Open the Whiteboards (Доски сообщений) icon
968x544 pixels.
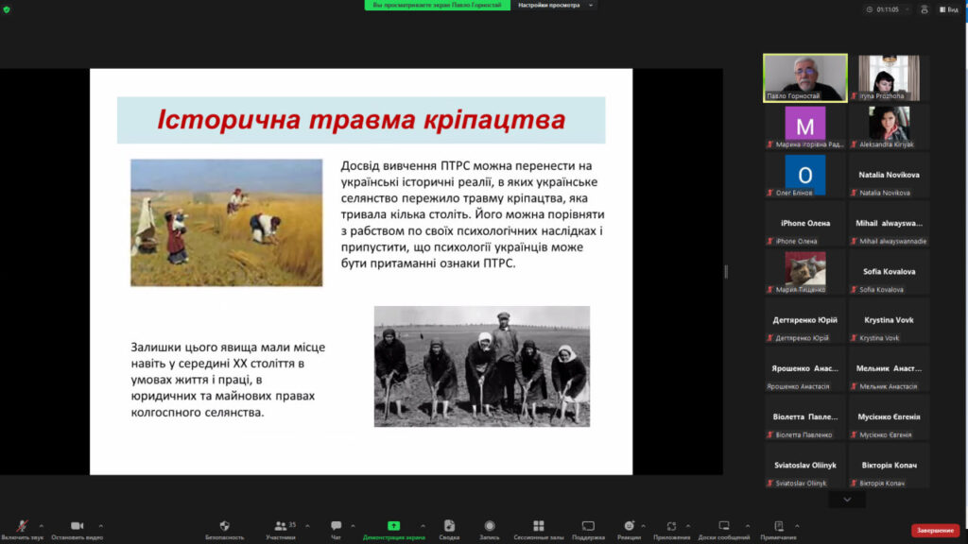point(723,526)
